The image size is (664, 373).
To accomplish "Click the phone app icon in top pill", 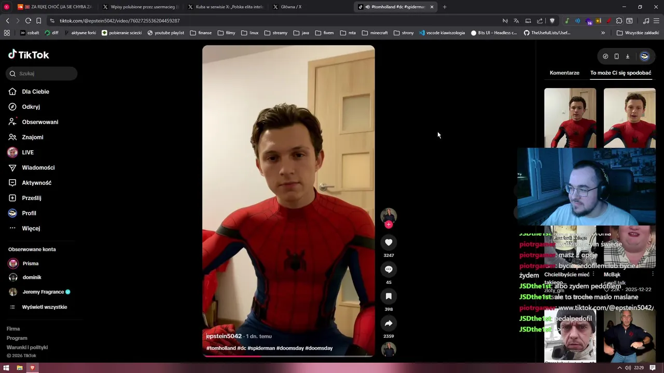I will coord(616,56).
